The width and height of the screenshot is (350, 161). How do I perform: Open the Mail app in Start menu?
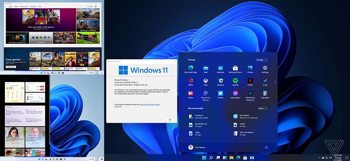tap(206, 69)
